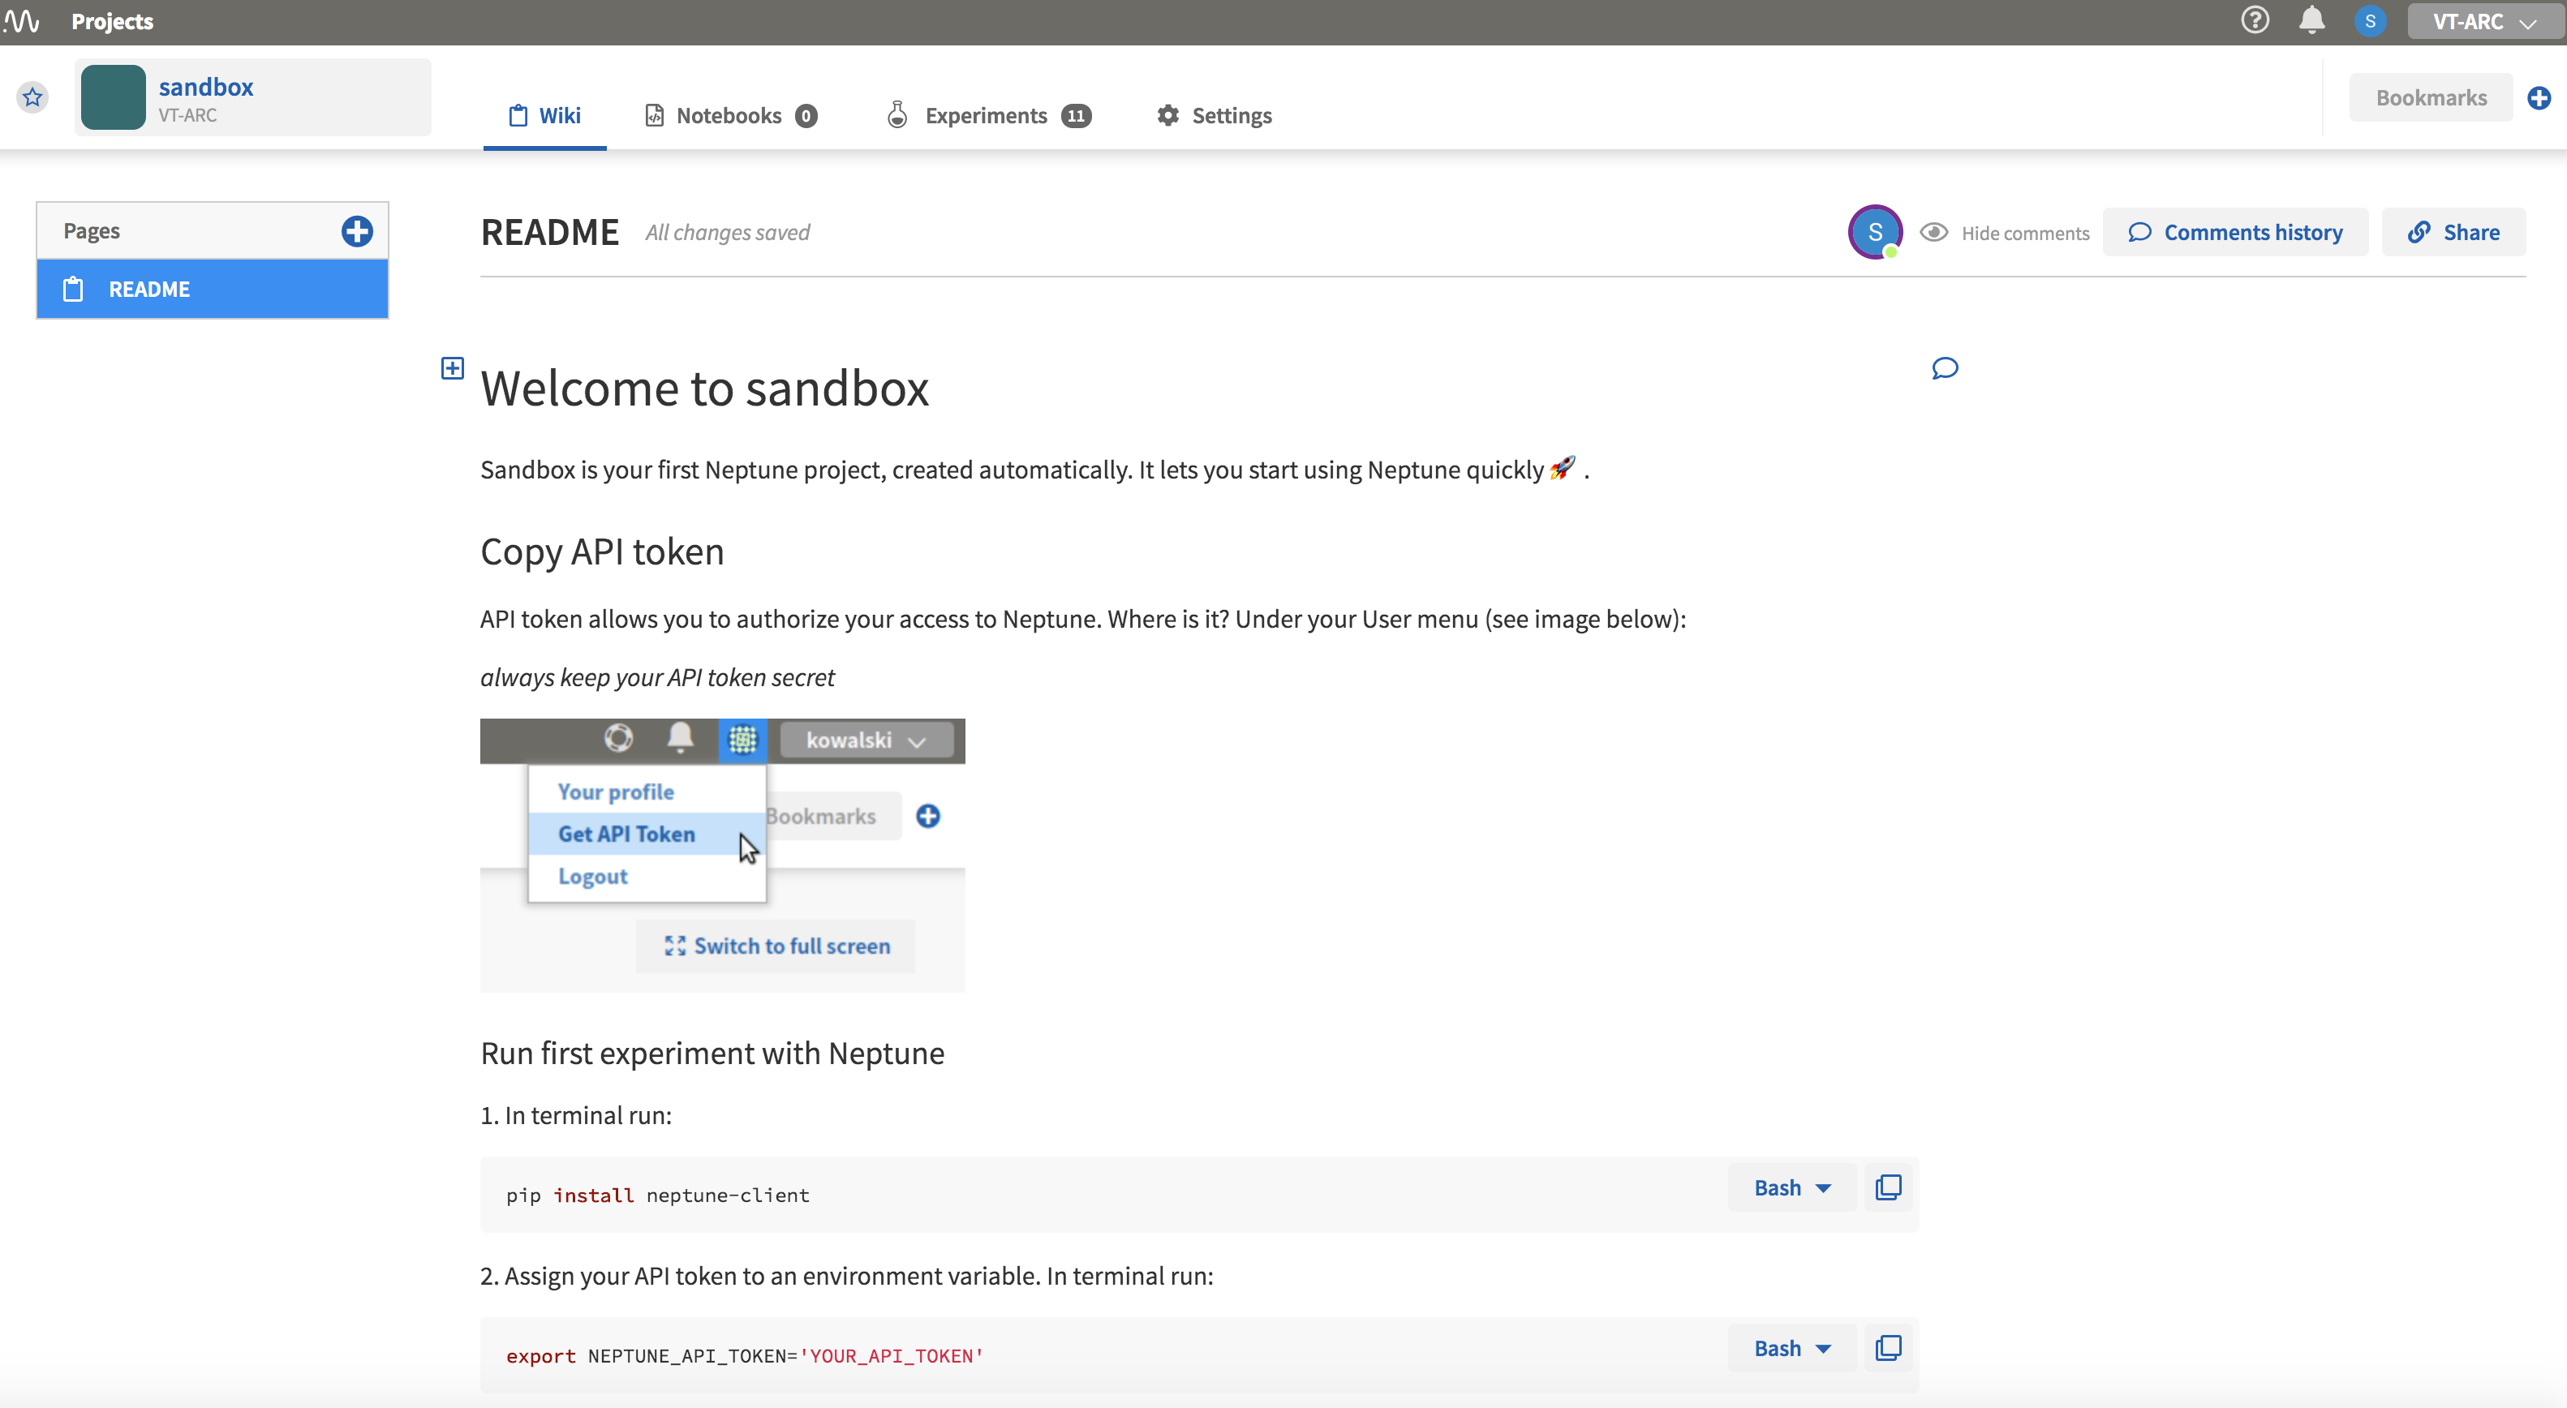Copy the pip install command

[1887, 1187]
